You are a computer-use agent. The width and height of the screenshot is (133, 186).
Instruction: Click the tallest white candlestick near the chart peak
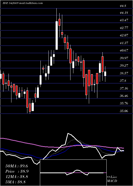[57, 35]
